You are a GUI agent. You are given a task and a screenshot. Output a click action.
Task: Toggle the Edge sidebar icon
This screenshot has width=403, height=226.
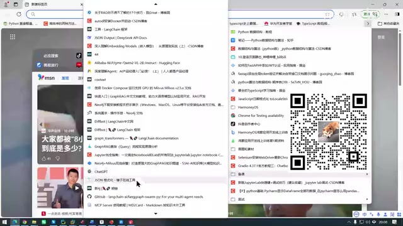(x=397, y=14)
